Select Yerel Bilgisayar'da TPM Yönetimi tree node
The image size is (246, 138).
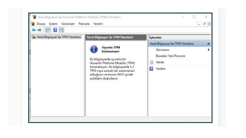59,37
